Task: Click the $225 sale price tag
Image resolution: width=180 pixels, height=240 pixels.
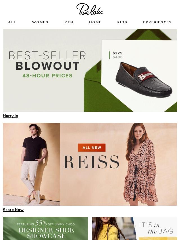Action: (x=118, y=53)
